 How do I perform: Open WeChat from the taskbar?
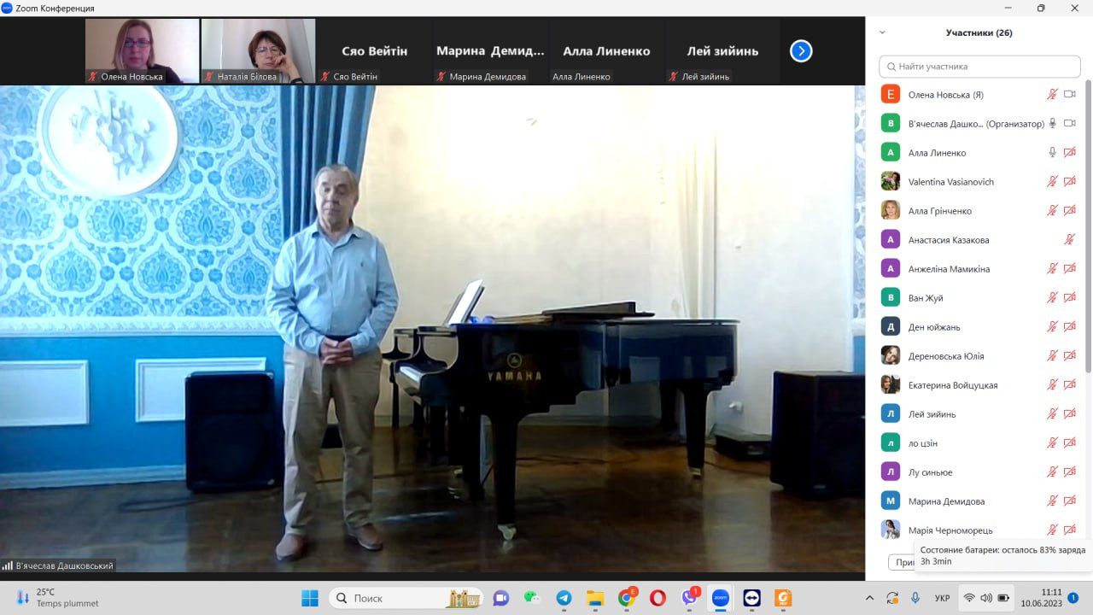coord(532,598)
